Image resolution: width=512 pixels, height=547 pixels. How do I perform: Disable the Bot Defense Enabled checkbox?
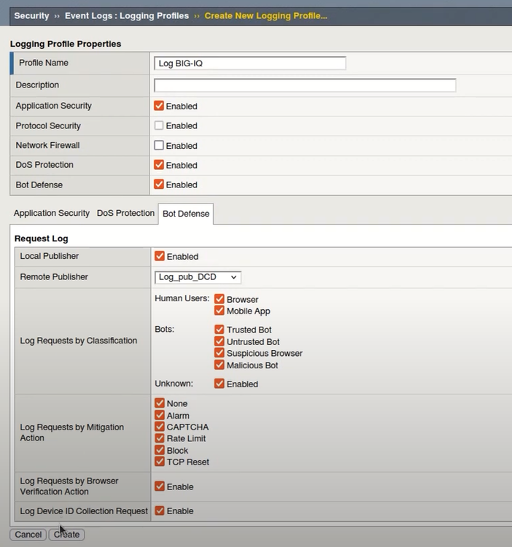[159, 185]
